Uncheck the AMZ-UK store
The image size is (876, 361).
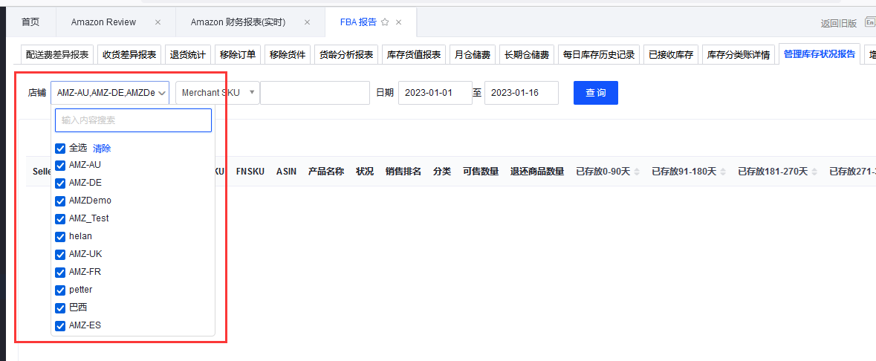click(x=60, y=254)
